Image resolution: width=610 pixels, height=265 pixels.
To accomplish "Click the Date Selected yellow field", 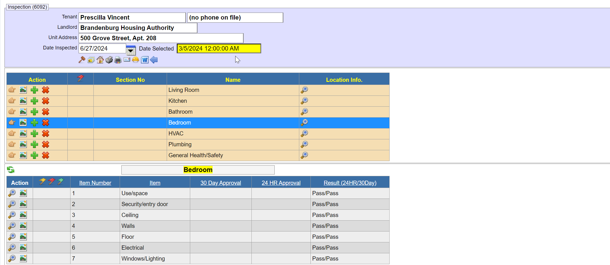I will (x=219, y=49).
